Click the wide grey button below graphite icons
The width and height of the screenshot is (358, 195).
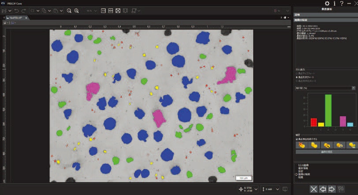(327, 152)
